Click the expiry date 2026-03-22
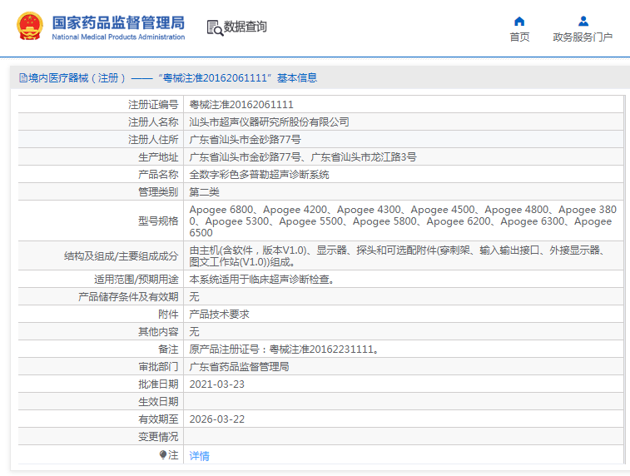The height and width of the screenshot is (476, 630). [x=217, y=419]
